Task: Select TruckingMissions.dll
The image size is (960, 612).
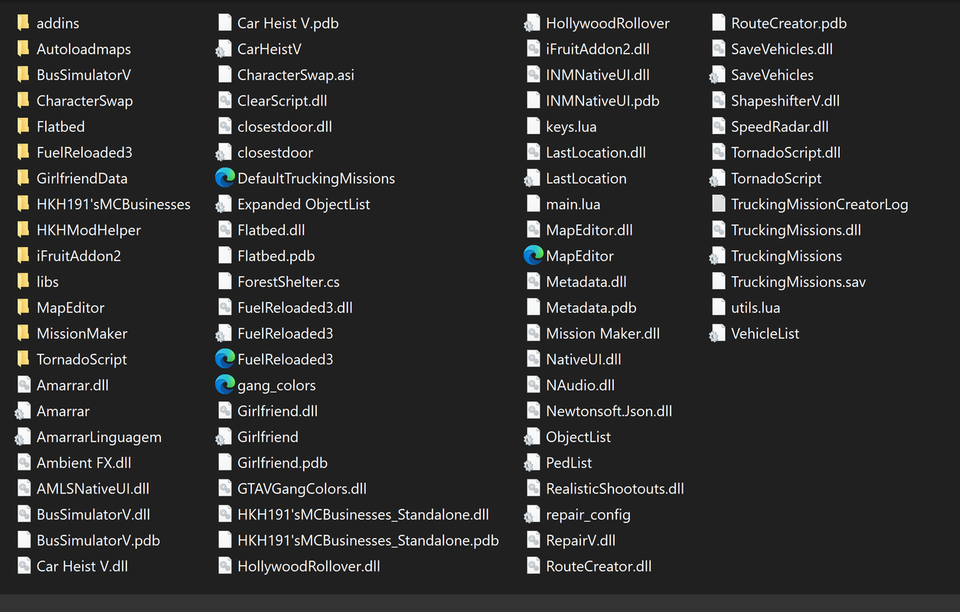Action: [x=786, y=229]
